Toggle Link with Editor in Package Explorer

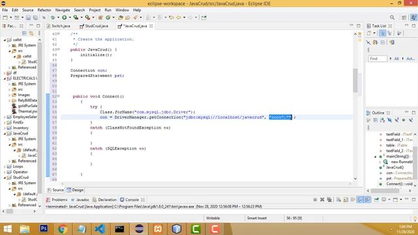click(31, 33)
